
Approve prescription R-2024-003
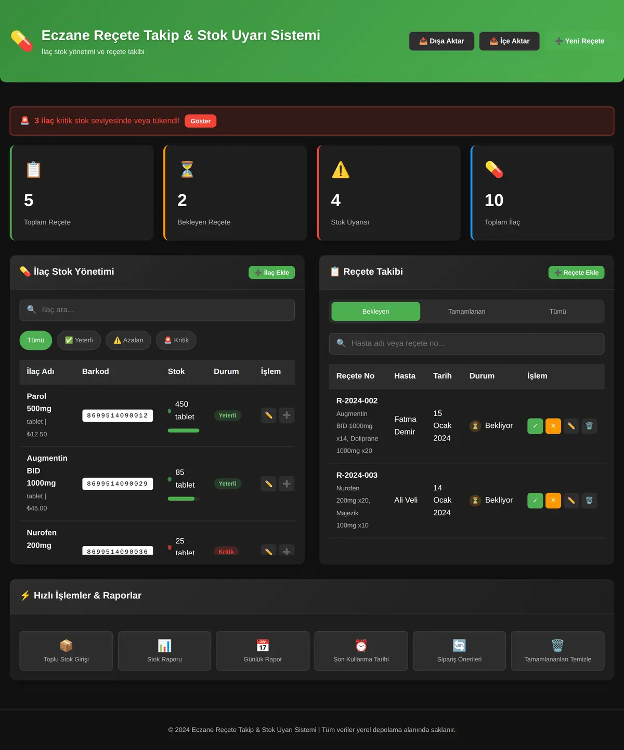pos(535,500)
